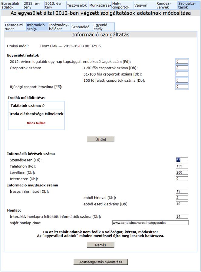Viewport: 201px width, 272px height.
Task: Click Adatszolgáltatás nyomtatása button
Action: tap(100, 262)
